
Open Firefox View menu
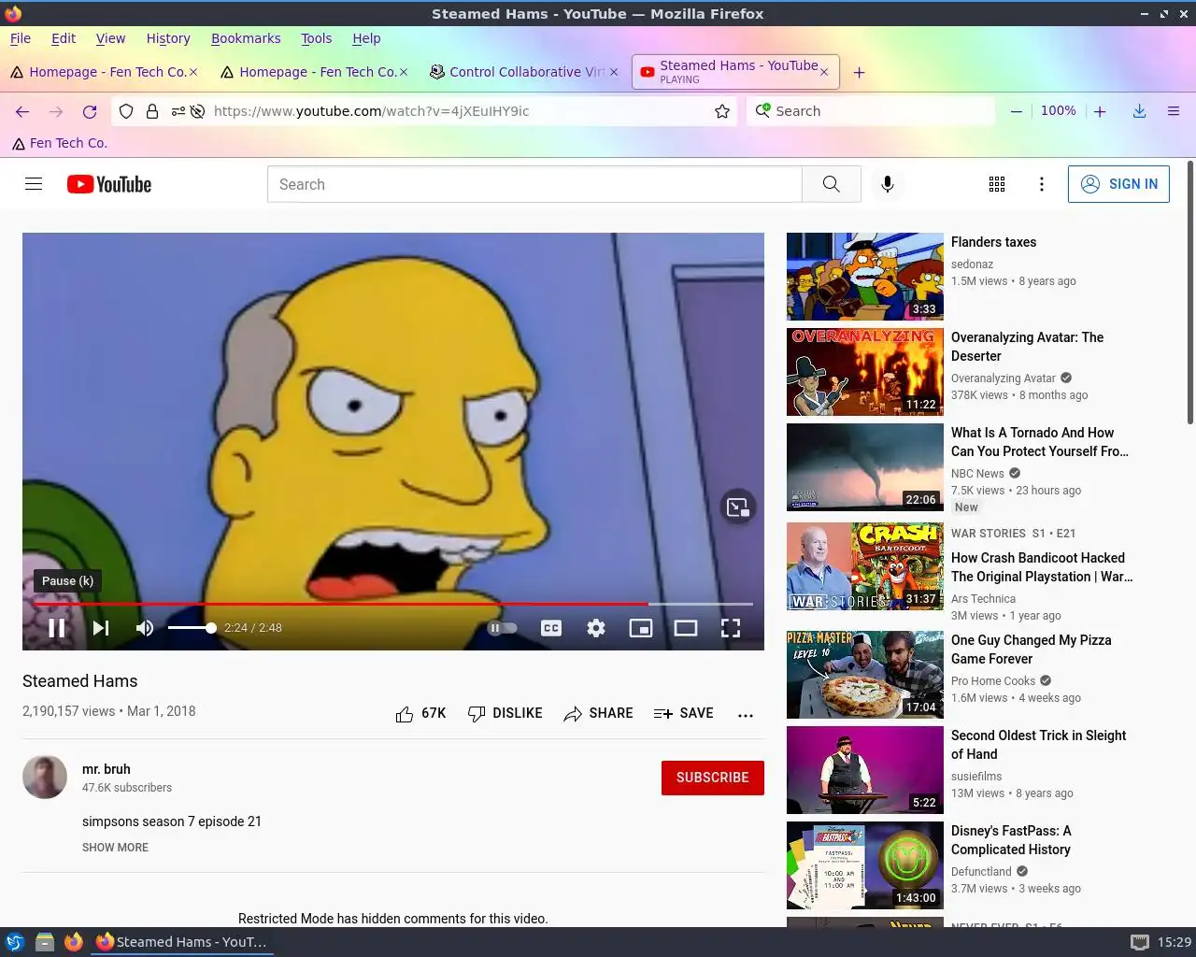pos(110,38)
